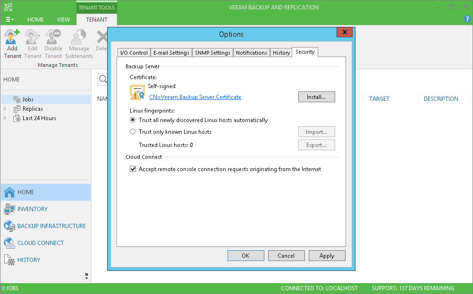Sort by DESCRIPTION column header
Image resolution: width=473 pixels, height=294 pixels.
(441, 99)
